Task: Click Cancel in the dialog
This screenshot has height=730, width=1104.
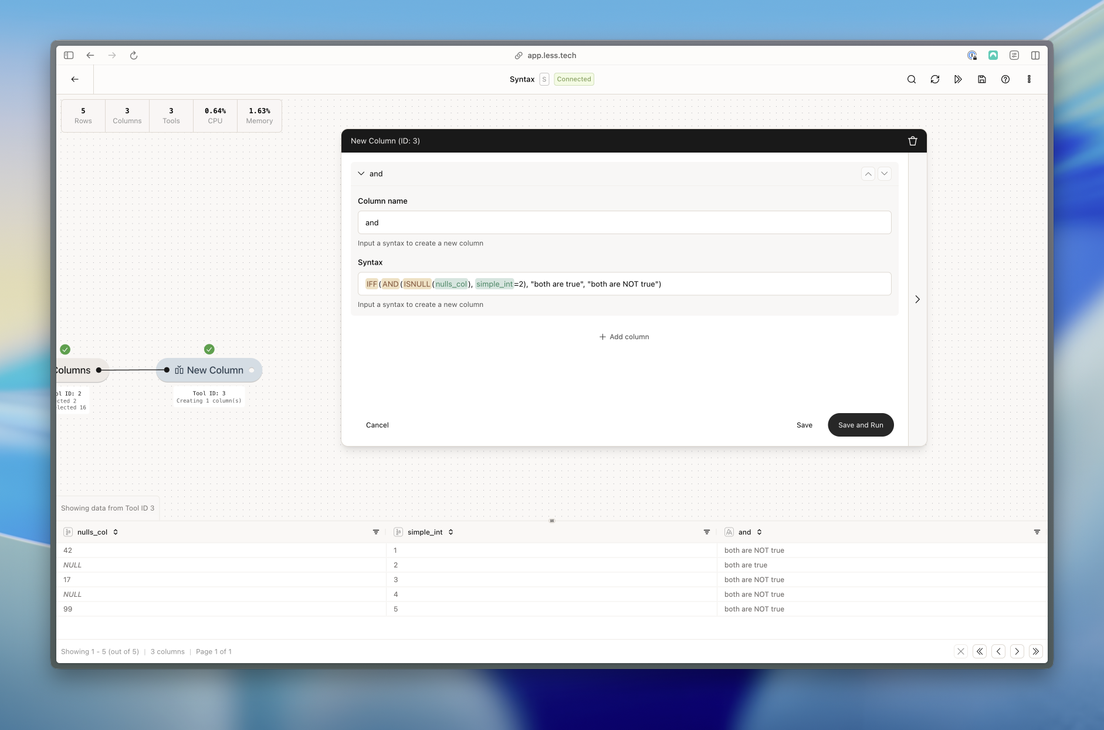Action: coord(377,425)
